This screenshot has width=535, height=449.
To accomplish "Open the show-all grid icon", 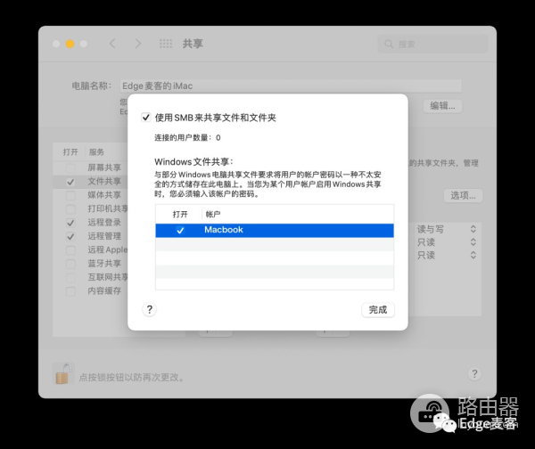I will pyautogui.click(x=166, y=44).
